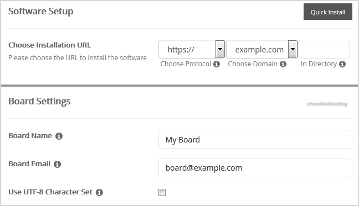Click the Quick Install button

tap(328, 12)
